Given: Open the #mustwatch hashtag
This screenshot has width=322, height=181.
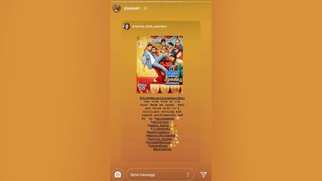Looking at the screenshot, I should (162, 149).
